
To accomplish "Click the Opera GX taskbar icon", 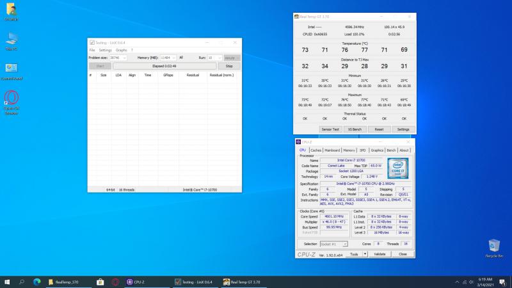I will (x=116, y=282).
